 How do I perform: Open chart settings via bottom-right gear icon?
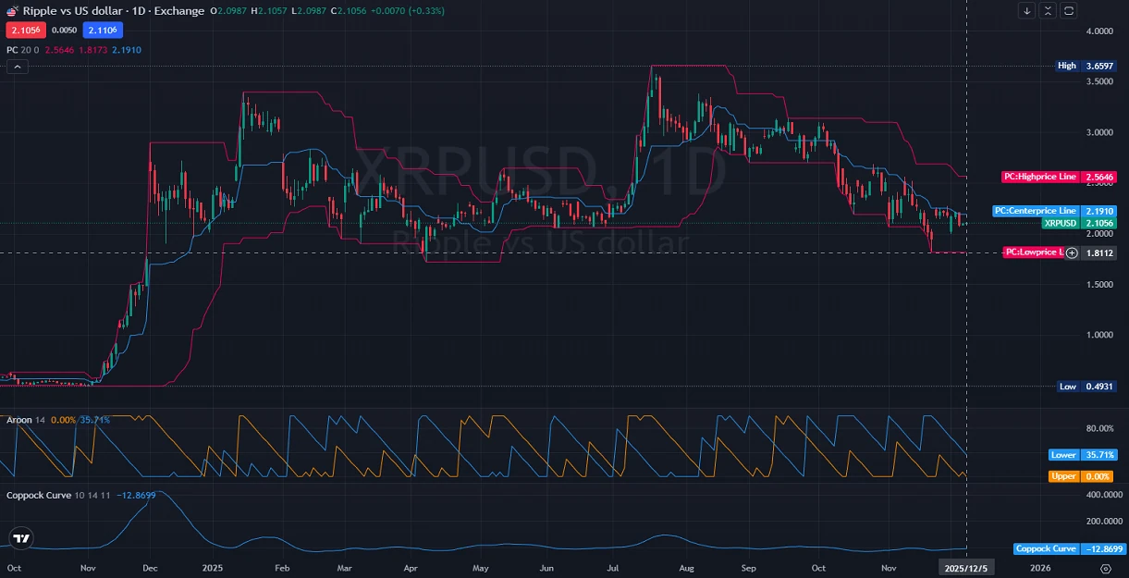[x=1106, y=568]
